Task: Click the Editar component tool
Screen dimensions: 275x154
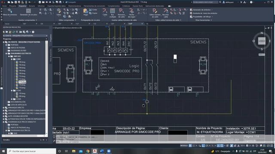Action: [x=59, y=12]
